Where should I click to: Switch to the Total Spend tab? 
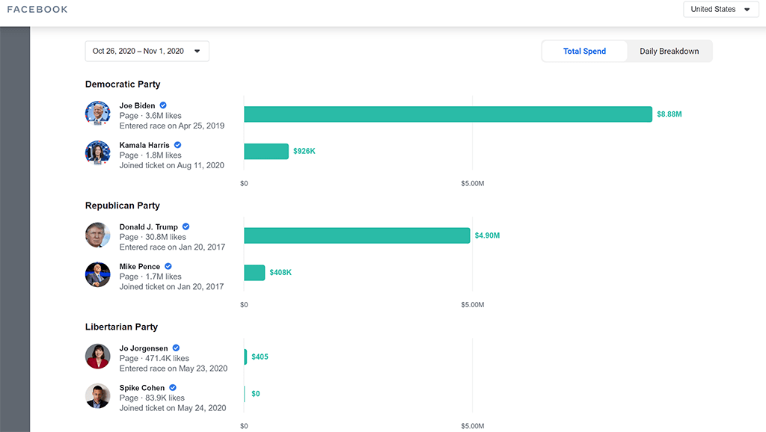tap(584, 52)
